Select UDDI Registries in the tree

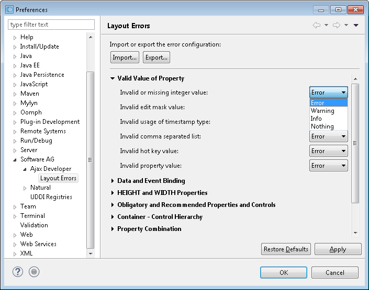click(51, 197)
